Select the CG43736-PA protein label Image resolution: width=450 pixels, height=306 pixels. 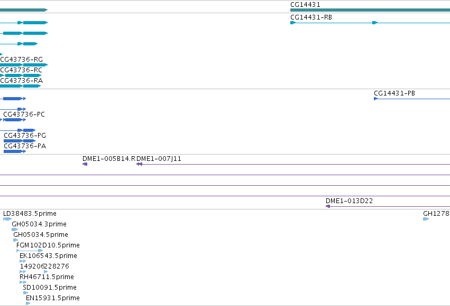[x=25, y=146]
